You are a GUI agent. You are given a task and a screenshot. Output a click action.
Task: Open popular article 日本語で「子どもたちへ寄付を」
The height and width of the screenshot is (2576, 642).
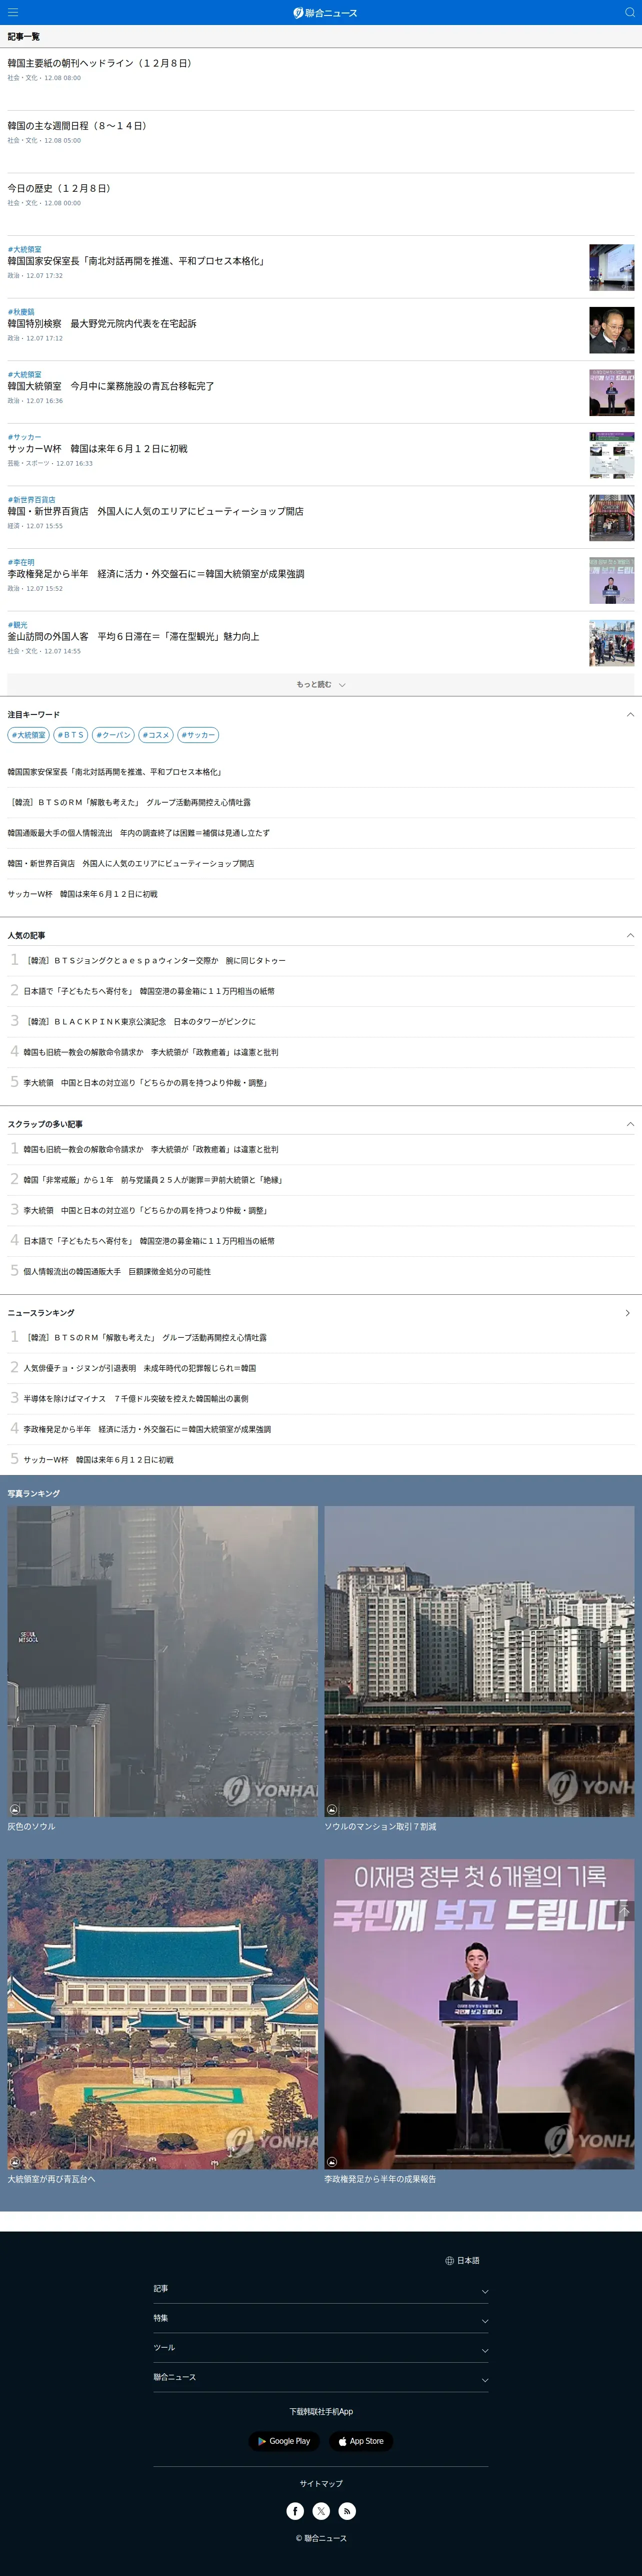149,991
